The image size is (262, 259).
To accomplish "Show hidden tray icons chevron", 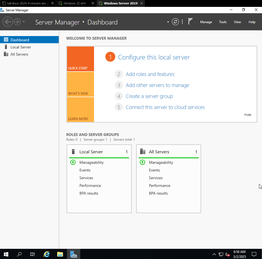I will click(214, 254).
